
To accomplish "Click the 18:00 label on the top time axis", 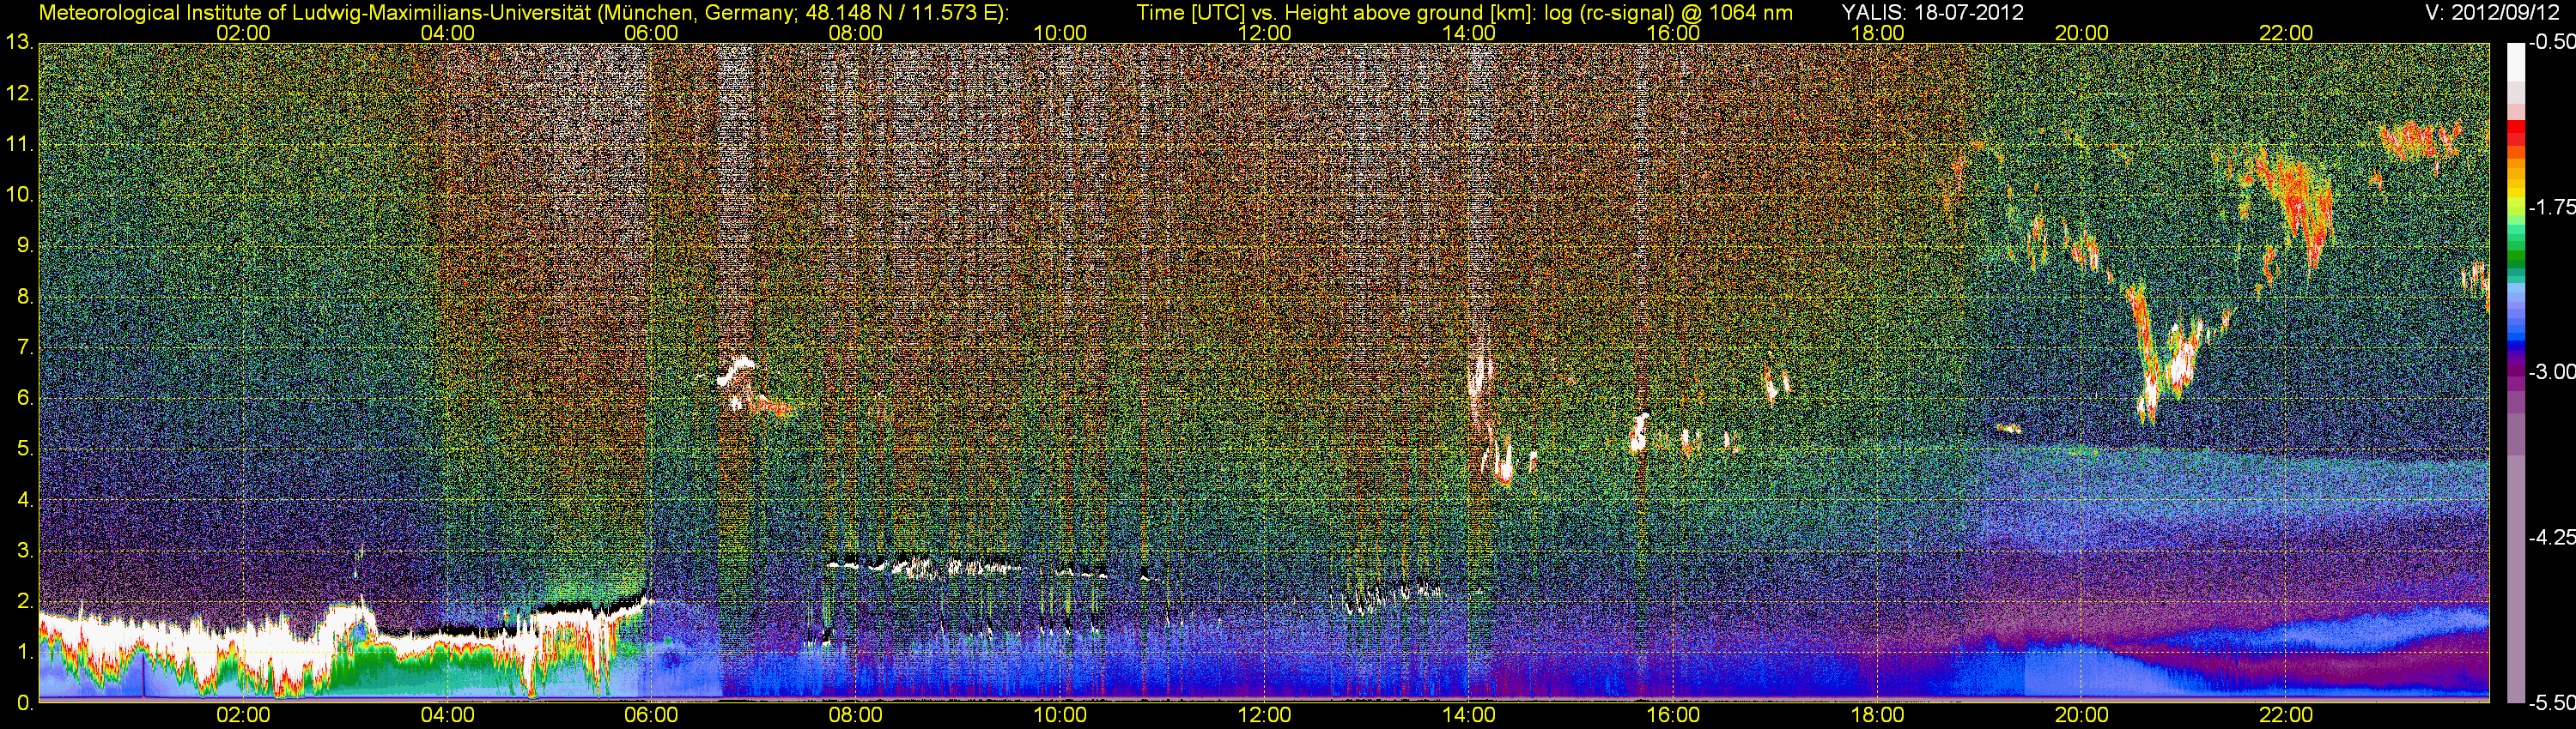I will [1877, 33].
